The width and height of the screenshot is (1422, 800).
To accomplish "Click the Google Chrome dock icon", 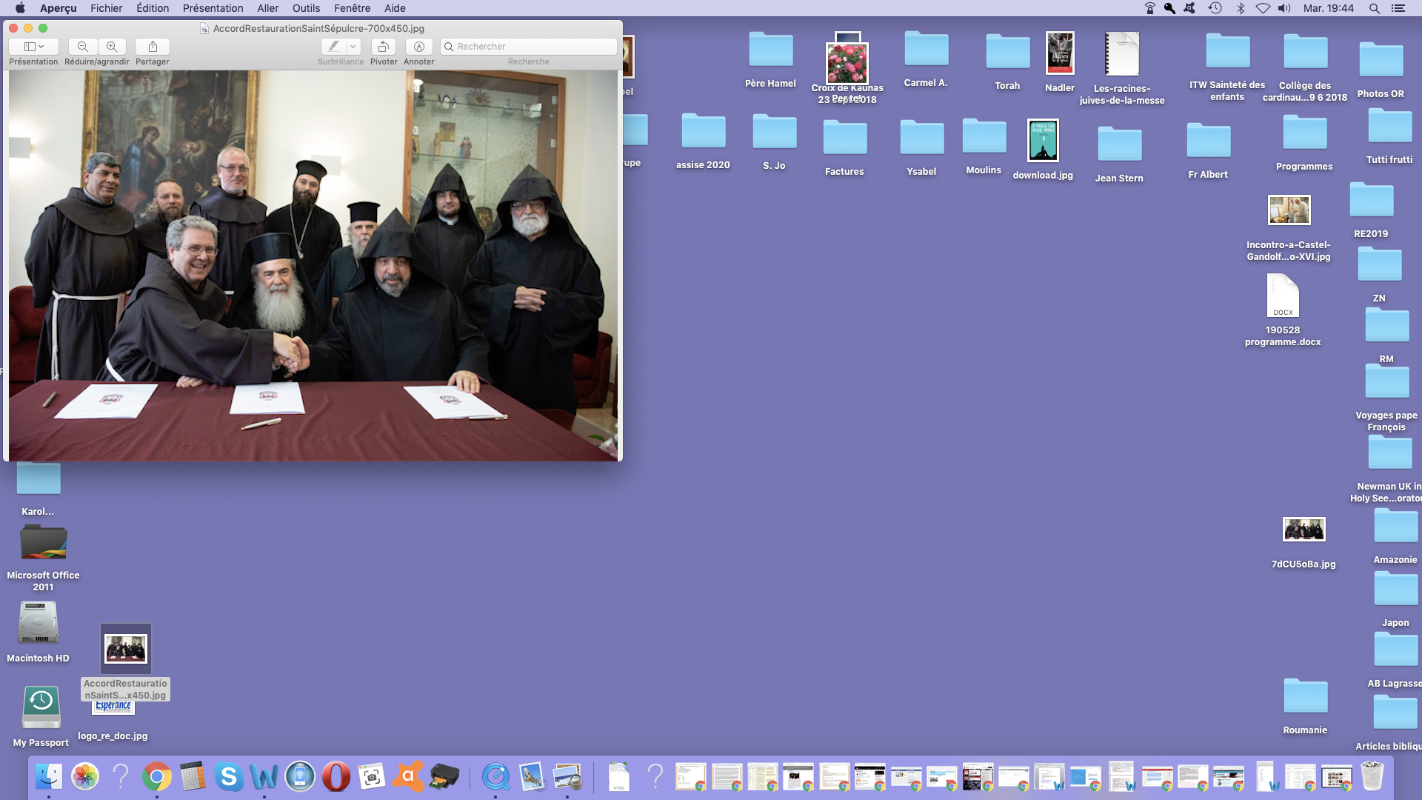I will coord(157,777).
